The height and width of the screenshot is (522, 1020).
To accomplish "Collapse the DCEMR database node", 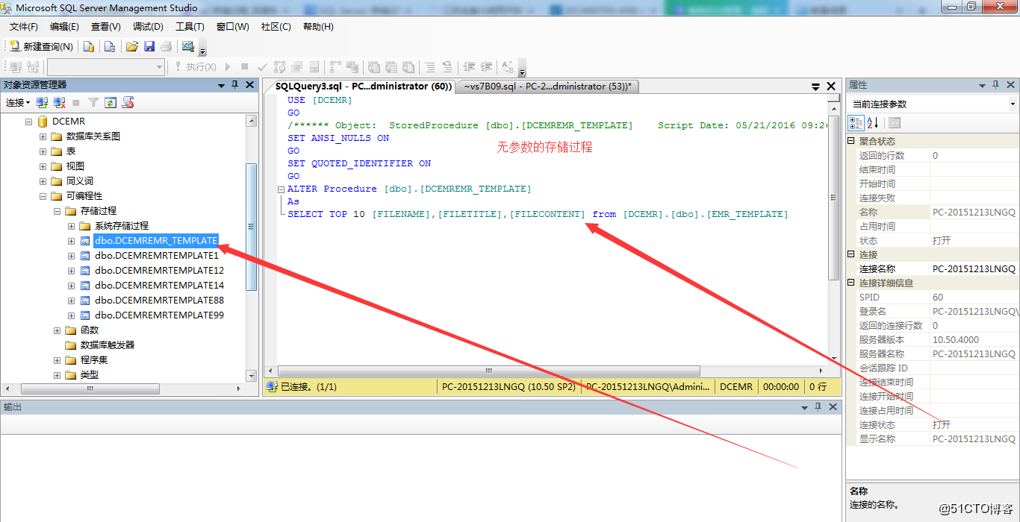I will coord(29,122).
